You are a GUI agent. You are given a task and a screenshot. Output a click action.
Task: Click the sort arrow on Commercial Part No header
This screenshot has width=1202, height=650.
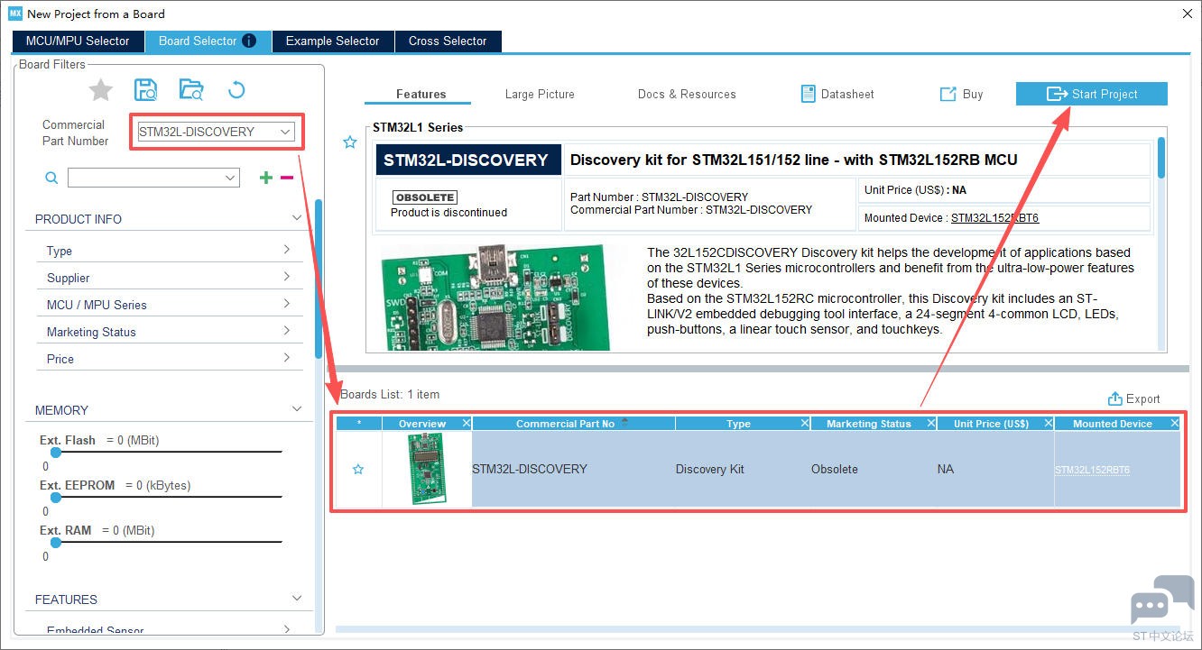pyautogui.click(x=624, y=422)
